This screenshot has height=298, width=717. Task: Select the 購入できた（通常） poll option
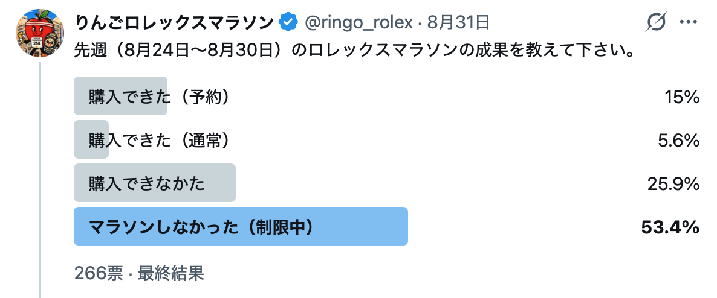click(x=387, y=139)
